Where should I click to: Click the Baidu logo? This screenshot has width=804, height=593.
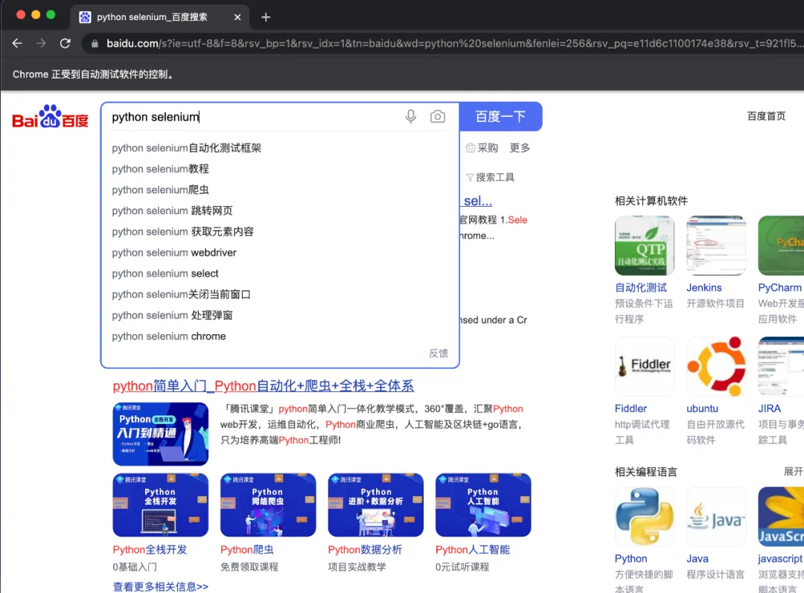tap(49, 116)
